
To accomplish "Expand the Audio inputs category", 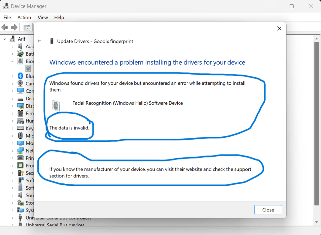I will coord(13,47).
